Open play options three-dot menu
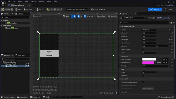 (61, 10)
